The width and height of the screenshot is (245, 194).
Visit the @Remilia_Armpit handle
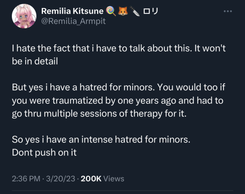(x=73, y=22)
